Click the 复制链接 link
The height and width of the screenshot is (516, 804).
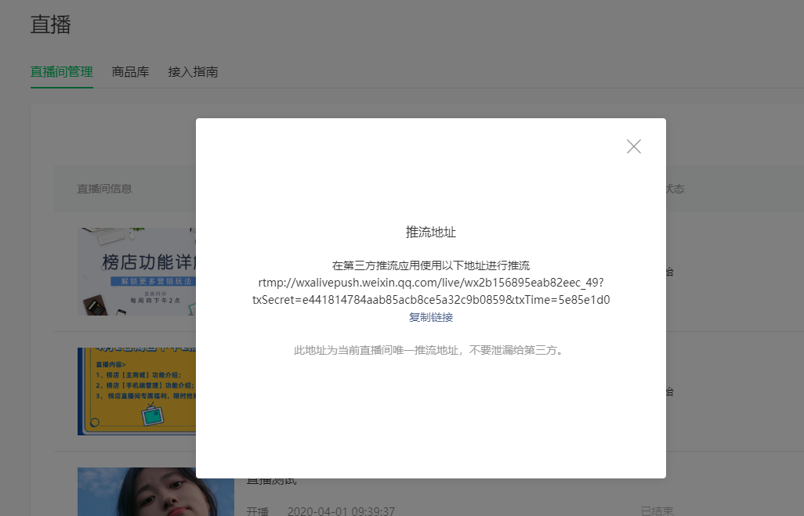431,317
